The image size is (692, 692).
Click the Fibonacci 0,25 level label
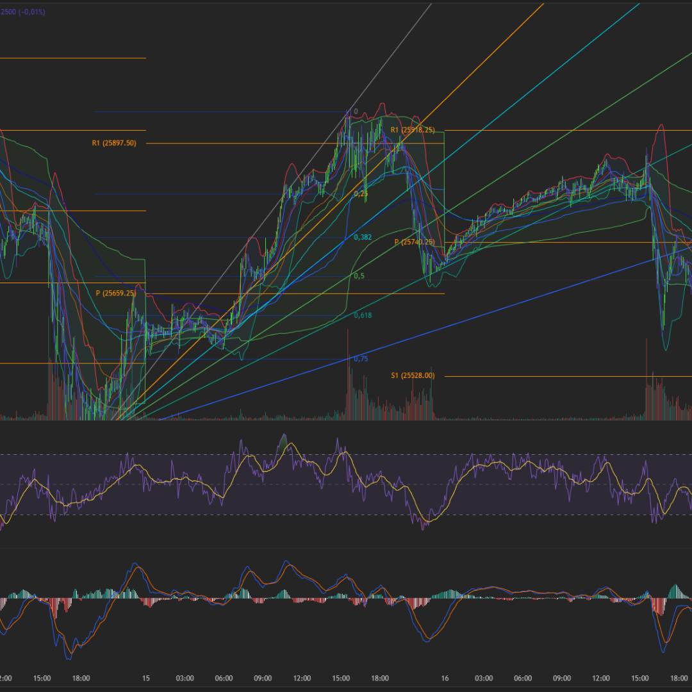[361, 194]
